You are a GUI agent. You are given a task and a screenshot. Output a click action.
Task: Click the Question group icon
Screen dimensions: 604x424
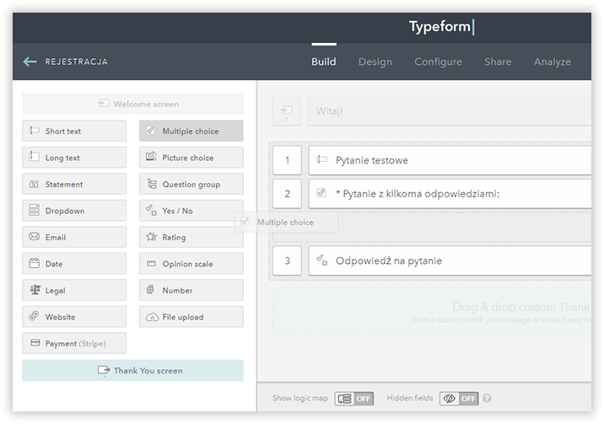(x=152, y=184)
